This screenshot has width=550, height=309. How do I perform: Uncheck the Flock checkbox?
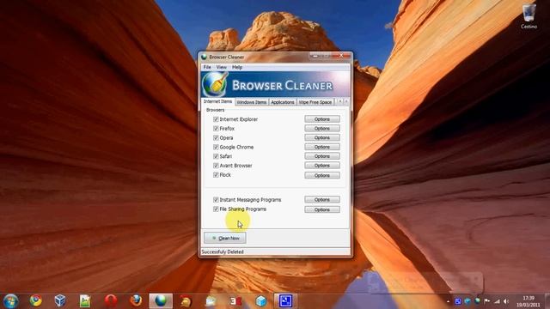tap(216, 175)
